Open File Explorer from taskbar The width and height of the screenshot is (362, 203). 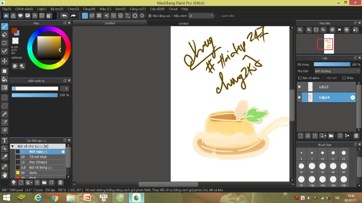pos(70,198)
